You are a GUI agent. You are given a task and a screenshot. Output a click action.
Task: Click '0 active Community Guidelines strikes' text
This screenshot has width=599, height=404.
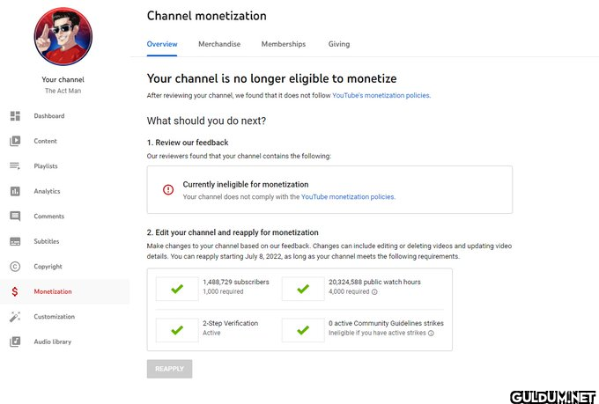[x=386, y=323]
